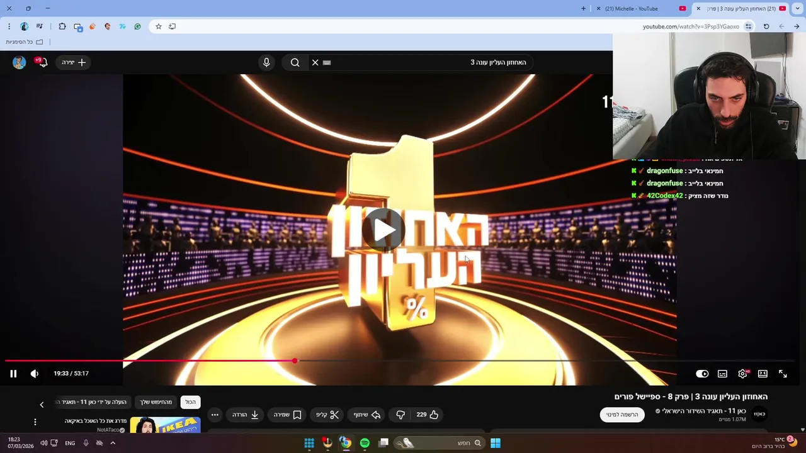The height and width of the screenshot is (453, 806).
Task: Select the הכול filter chip
Action: coord(190,402)
